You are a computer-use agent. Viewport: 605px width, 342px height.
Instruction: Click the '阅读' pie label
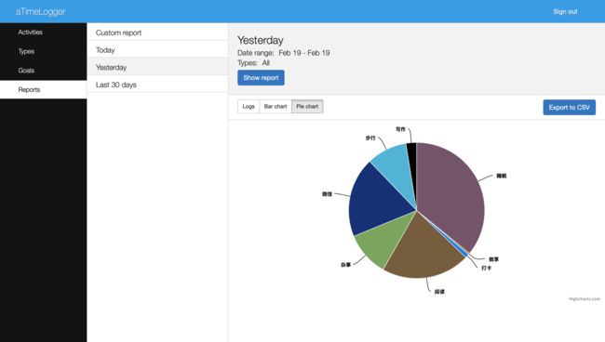click(x=439, y=292)
